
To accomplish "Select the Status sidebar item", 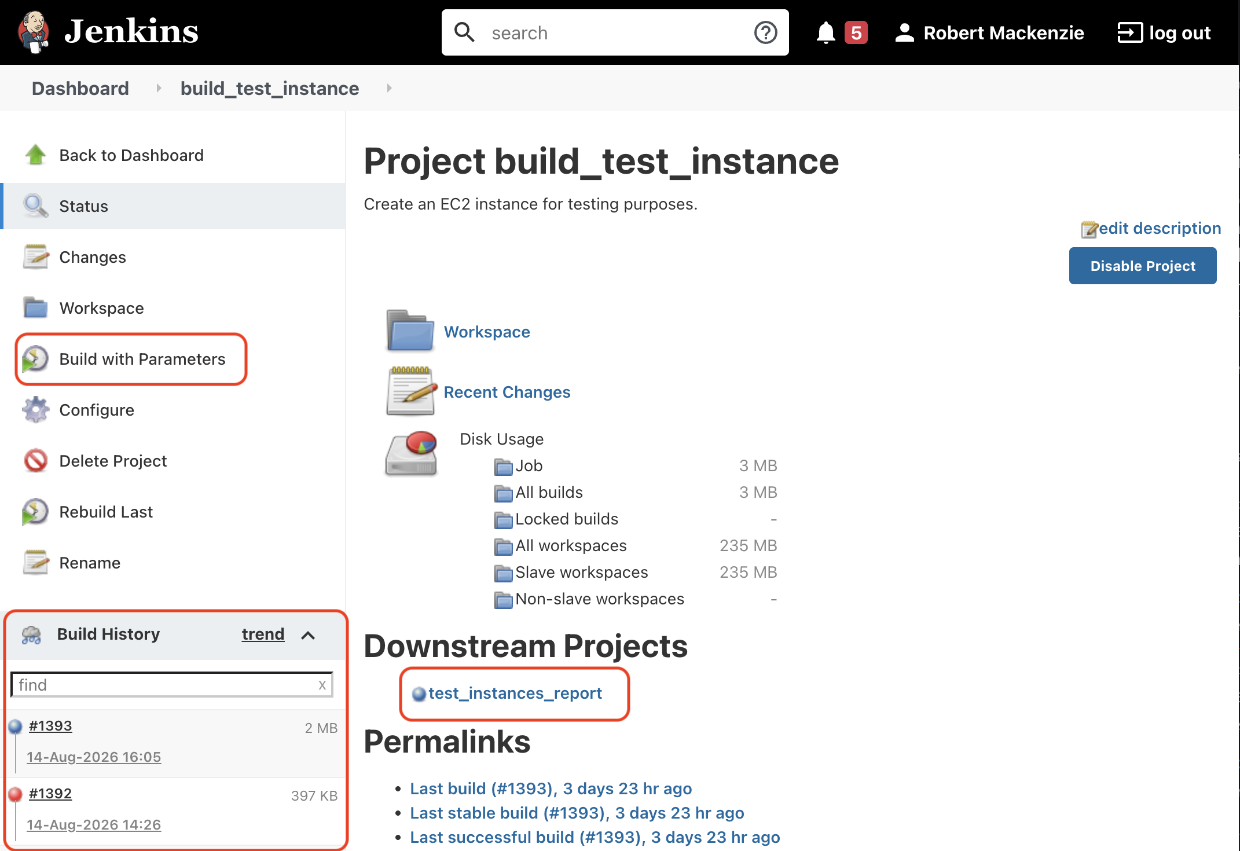I will (x=174, y=206).
